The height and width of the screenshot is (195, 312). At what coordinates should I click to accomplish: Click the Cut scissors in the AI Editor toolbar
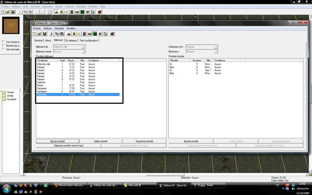51,34
